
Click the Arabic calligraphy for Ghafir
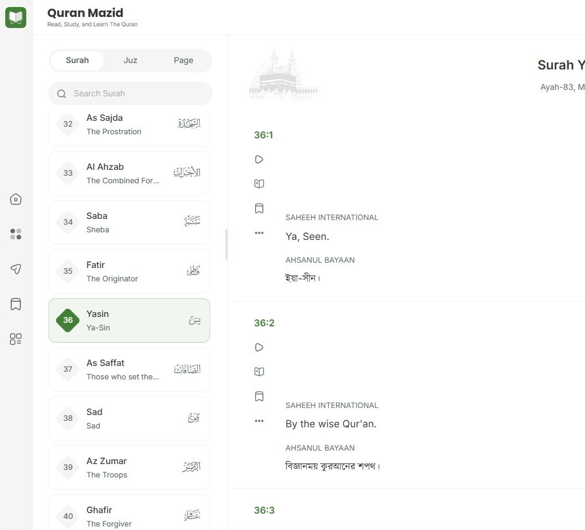click(193, 515)
